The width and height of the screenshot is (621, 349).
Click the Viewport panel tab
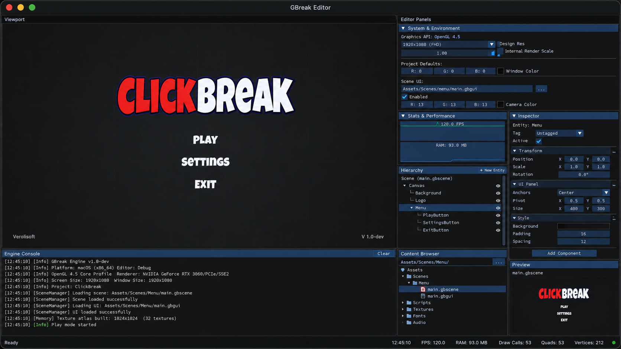click(x=14, y=19)
